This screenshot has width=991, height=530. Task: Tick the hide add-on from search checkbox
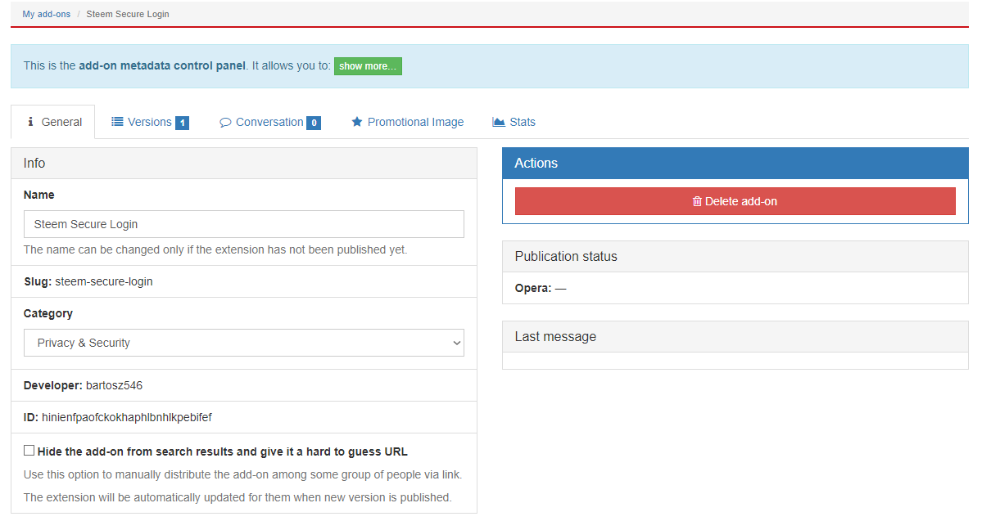29,451
